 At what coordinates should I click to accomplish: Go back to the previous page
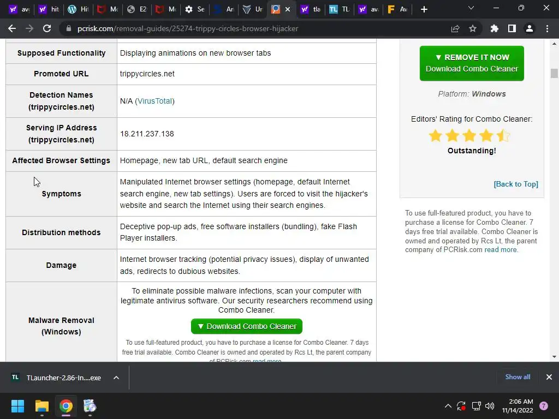pyautogui.click(x=12, y=28)
